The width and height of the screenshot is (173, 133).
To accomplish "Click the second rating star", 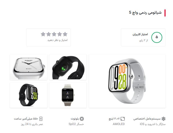I will [60, 34].
